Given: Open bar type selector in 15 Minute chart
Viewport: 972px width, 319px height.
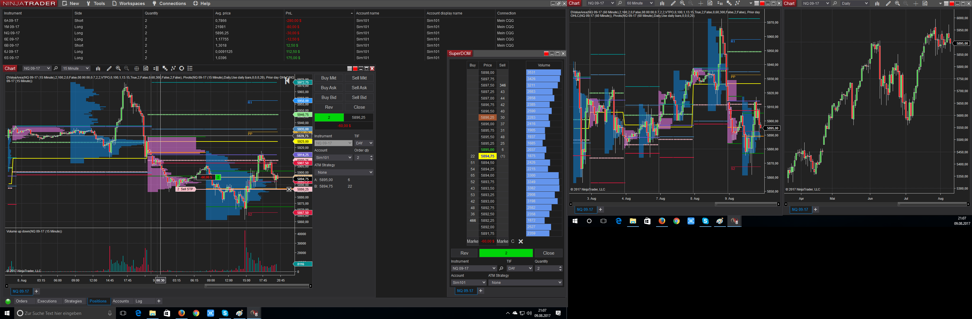Looking at the screenshot, I should [x=98, y=69].
